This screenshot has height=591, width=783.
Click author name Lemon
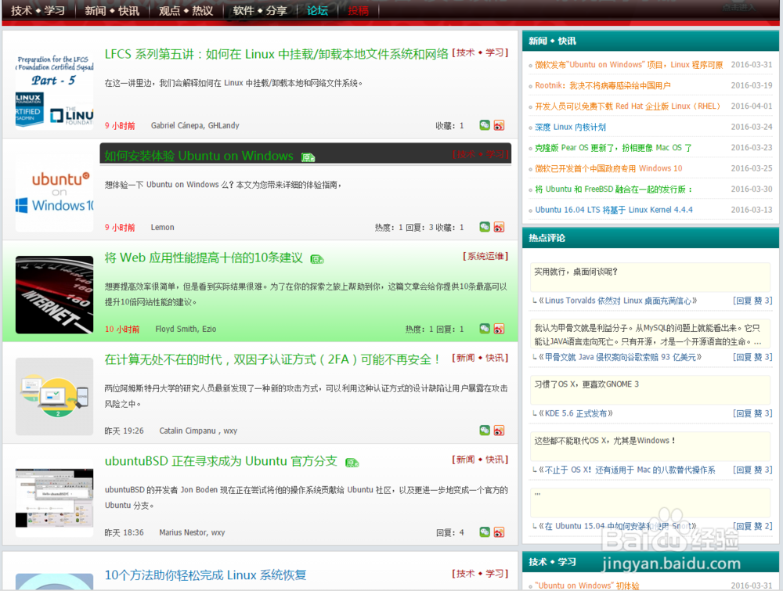tap(163, 227)
